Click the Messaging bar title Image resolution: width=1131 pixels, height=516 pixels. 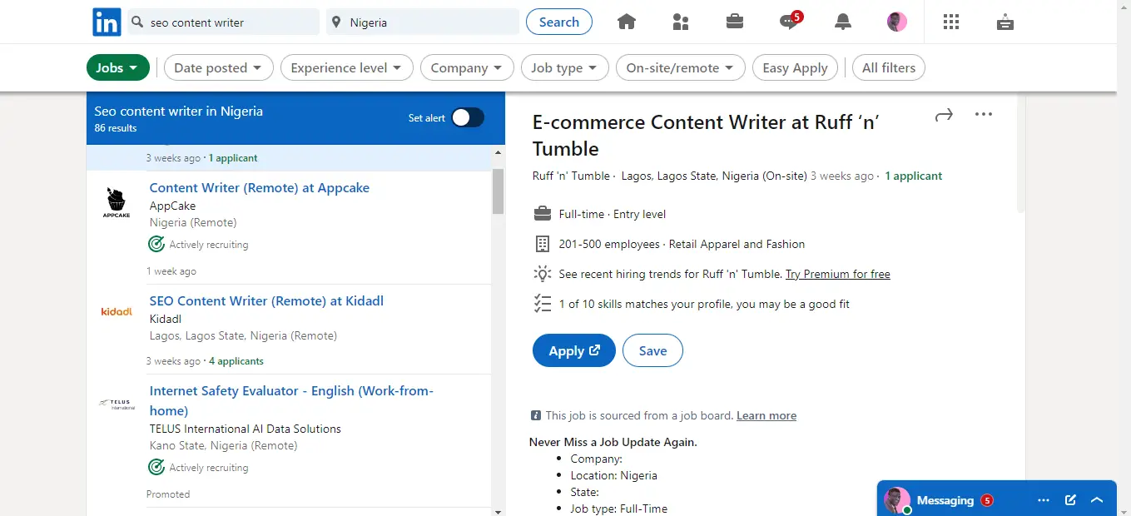click(x=945, y=500)
